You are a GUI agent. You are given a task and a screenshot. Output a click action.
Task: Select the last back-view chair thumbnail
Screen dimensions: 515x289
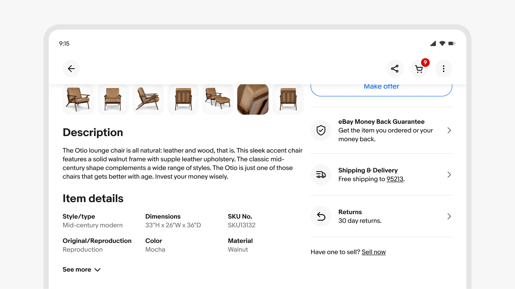tap(288, 99)
